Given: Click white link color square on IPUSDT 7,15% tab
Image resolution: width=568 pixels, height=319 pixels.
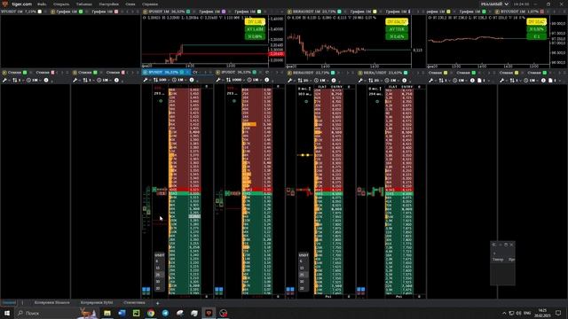Looking at the screenshot, I should tap(40, 12).
